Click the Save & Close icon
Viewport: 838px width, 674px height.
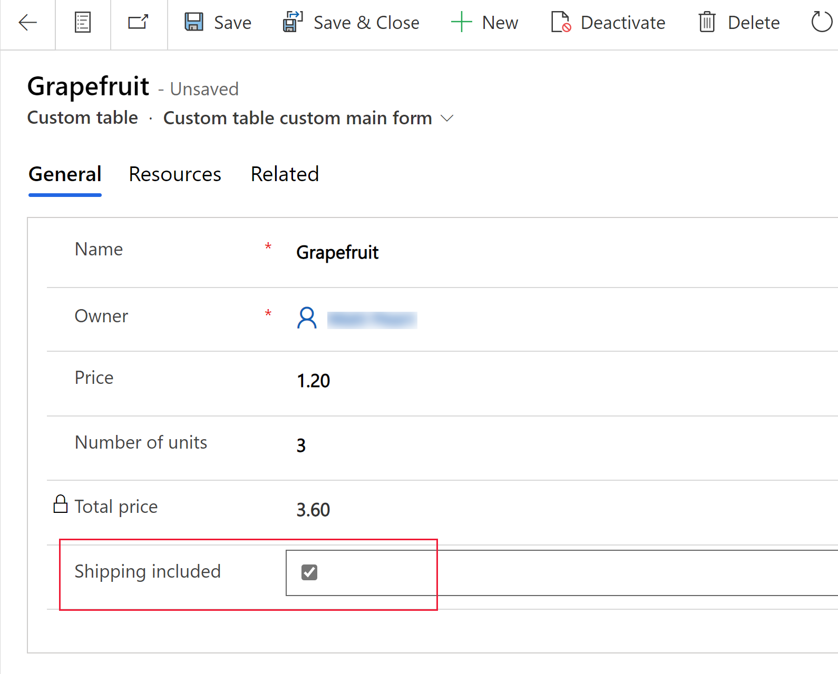tap(293, 22)
